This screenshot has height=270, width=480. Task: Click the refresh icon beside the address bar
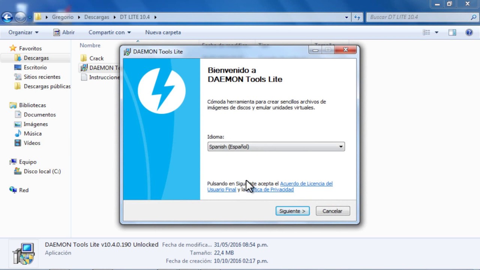coord(357,17)
